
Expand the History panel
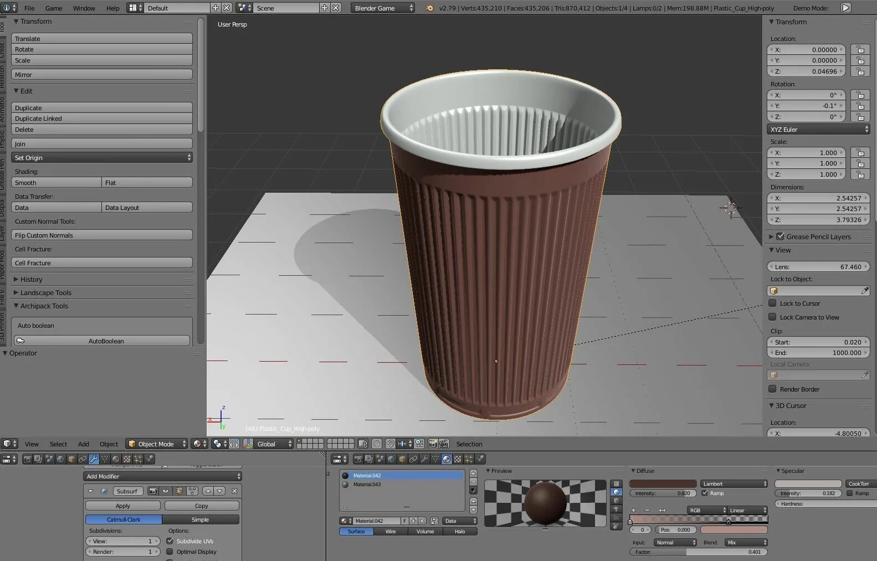[32, 280]
